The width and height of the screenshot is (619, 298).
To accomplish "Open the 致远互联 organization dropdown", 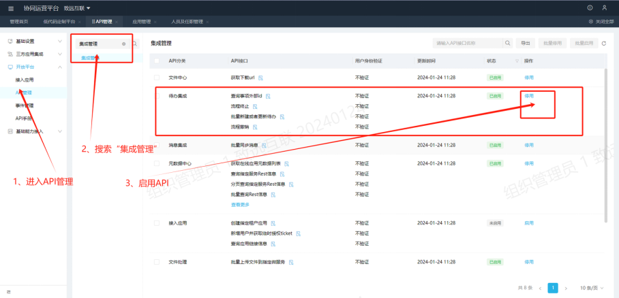I will (77, 7).
